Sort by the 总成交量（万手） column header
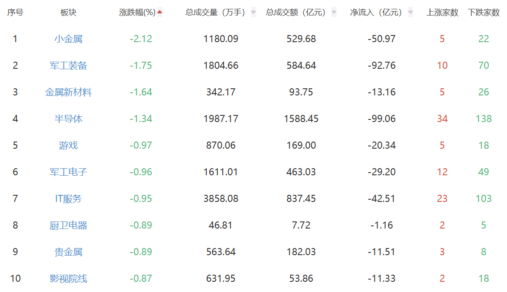This screenshot has width=507, height=292. coord(215,12)
